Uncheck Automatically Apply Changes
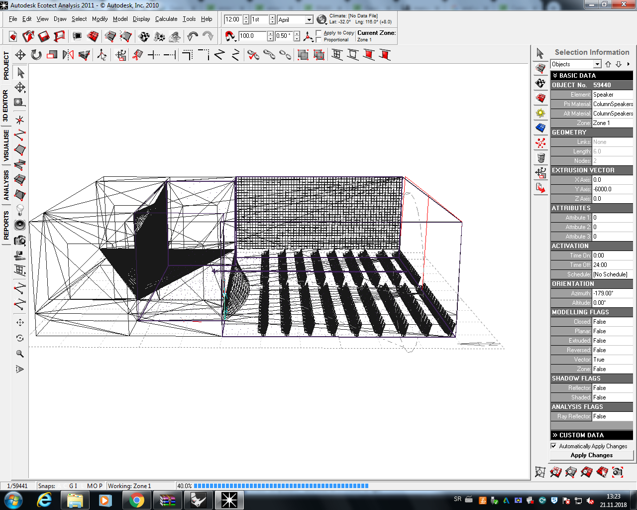Viewport: 637px width, 510px height. (554, 446)
